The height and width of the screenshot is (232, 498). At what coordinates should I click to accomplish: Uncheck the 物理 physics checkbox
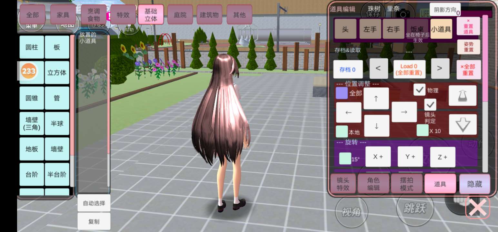point(419,90)
